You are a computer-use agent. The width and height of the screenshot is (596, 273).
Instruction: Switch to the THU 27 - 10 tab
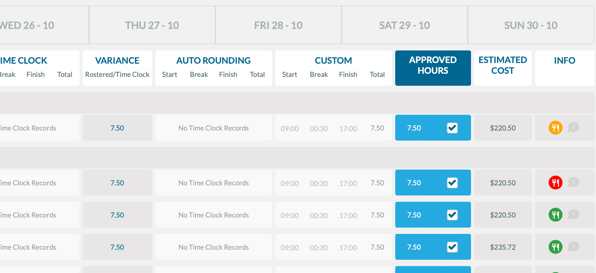(152, 25)
